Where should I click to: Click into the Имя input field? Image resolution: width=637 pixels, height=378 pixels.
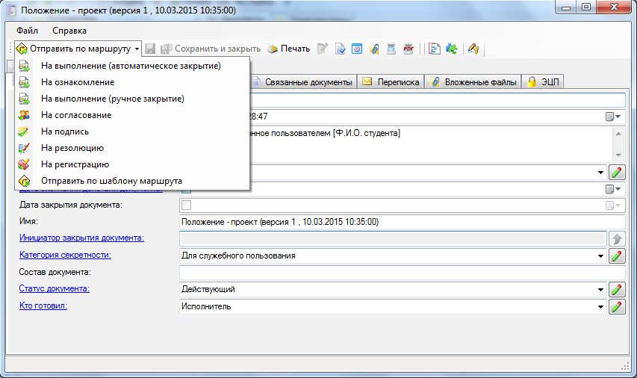[403, 222]
